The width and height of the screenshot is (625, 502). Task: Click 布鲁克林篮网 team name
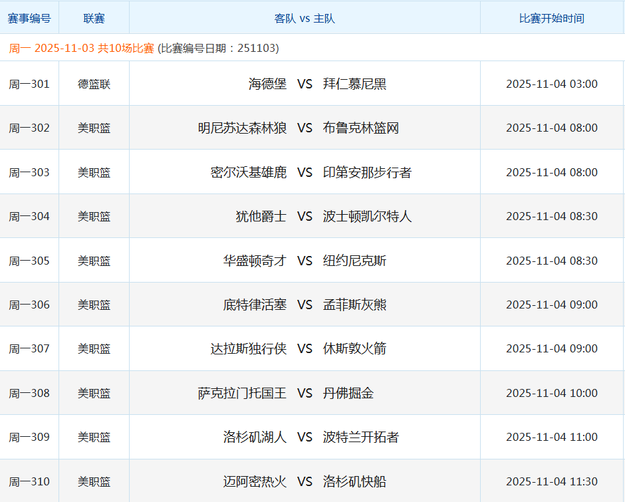tap(360, 128)
